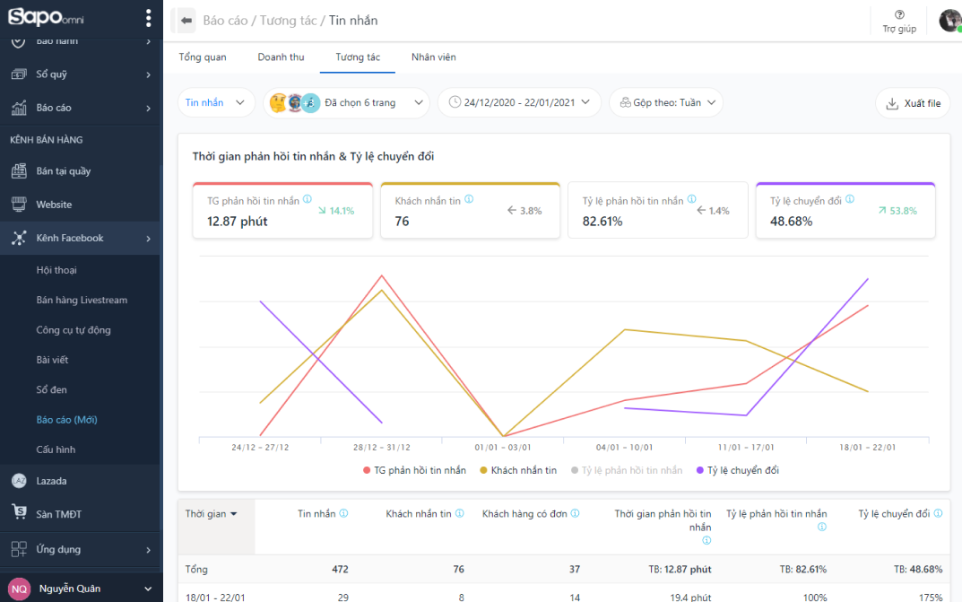Open Sàn TMĐT marketplace in sidebar
The image size is (962, 602).
pos(58,514)
